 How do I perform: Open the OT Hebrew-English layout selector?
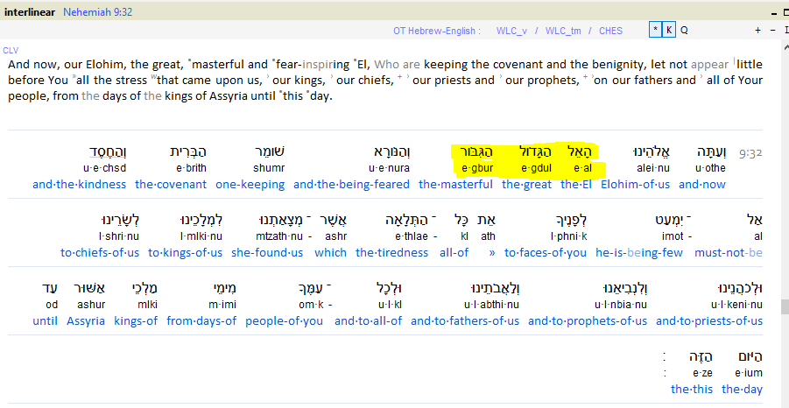click(x=436, y=31)
